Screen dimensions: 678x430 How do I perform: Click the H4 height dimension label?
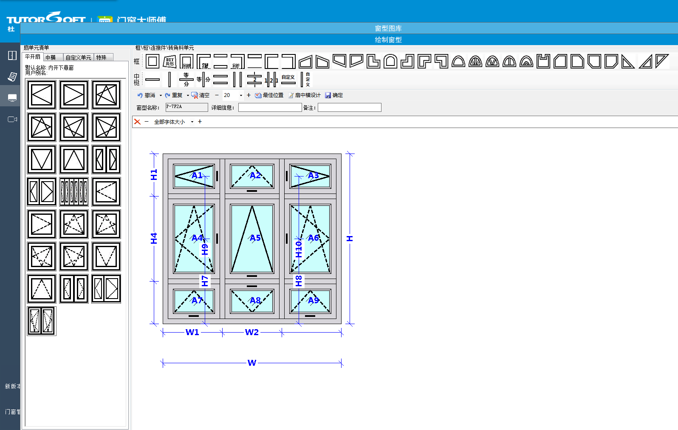point(154,238)
